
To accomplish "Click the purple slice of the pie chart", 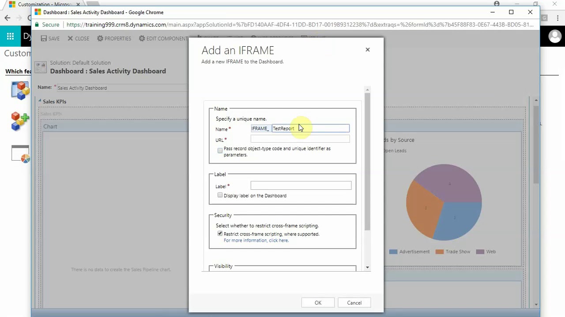I will coord(450,183).
